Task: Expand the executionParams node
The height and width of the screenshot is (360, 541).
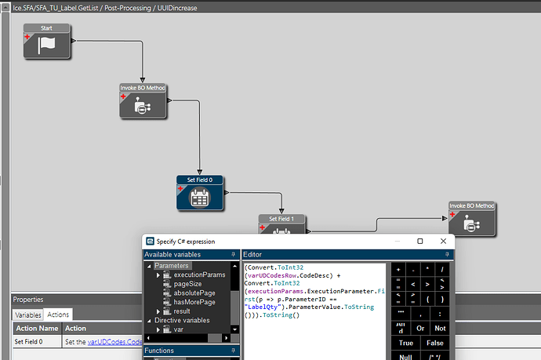Action: coord(158,275)
